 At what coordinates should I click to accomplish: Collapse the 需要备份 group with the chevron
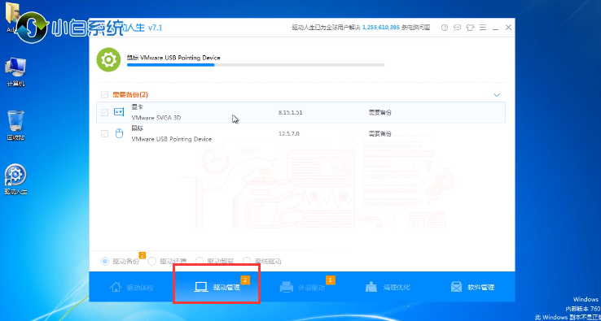click(497, 95)
